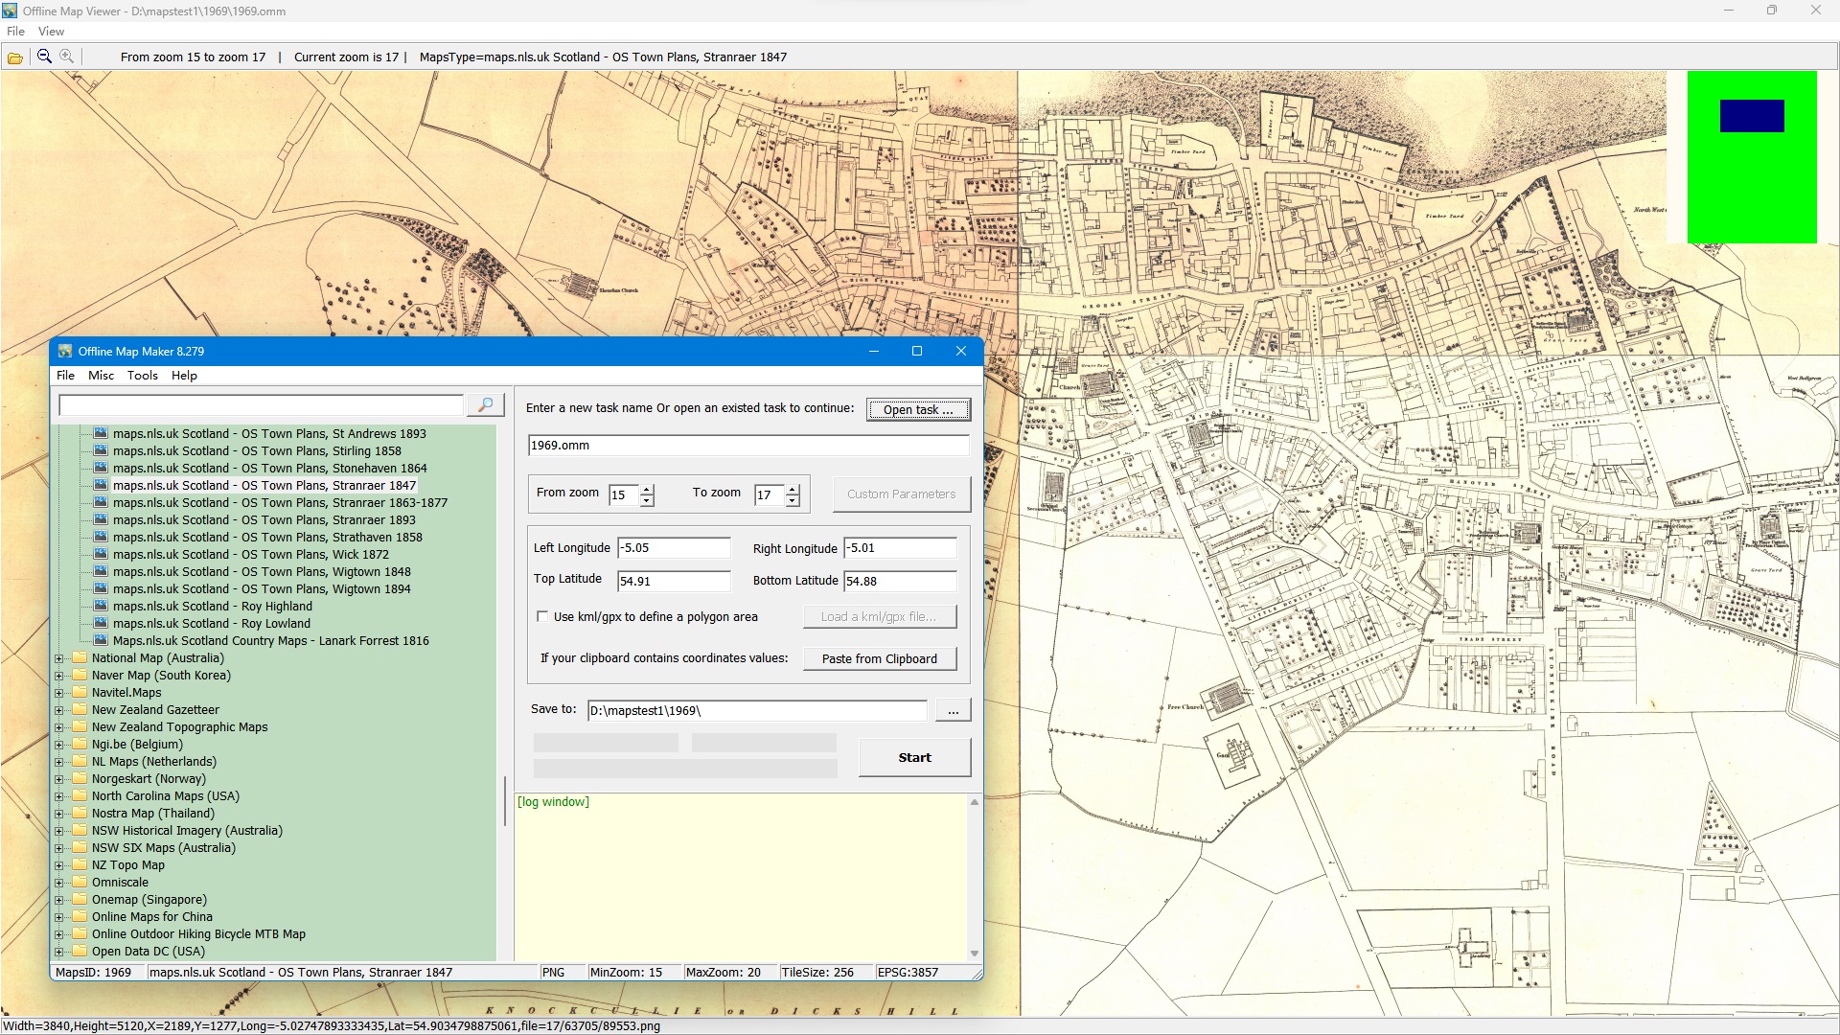Open the Help menu

[x=184, y=376]
